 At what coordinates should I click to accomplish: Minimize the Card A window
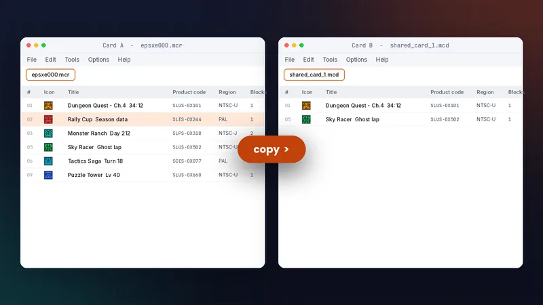[36, 45]
